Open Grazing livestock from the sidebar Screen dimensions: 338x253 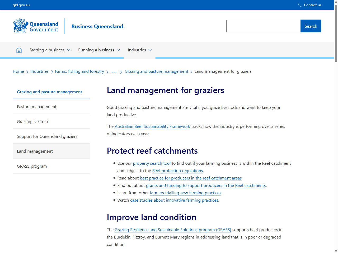[x=32, y=121]
